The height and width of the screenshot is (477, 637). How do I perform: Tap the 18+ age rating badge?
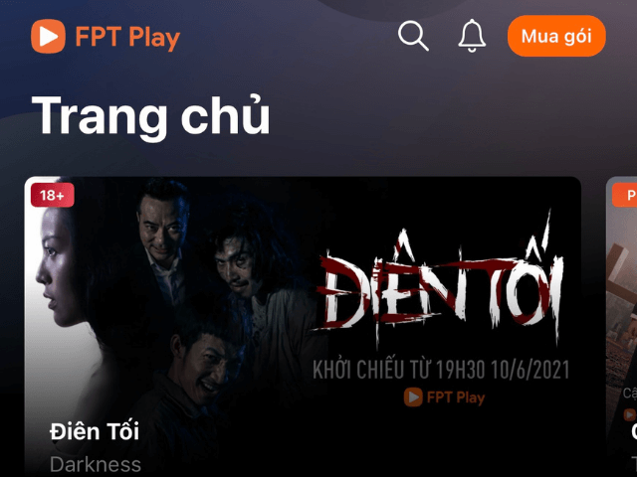pyautogui.click(x=53, y=195)
